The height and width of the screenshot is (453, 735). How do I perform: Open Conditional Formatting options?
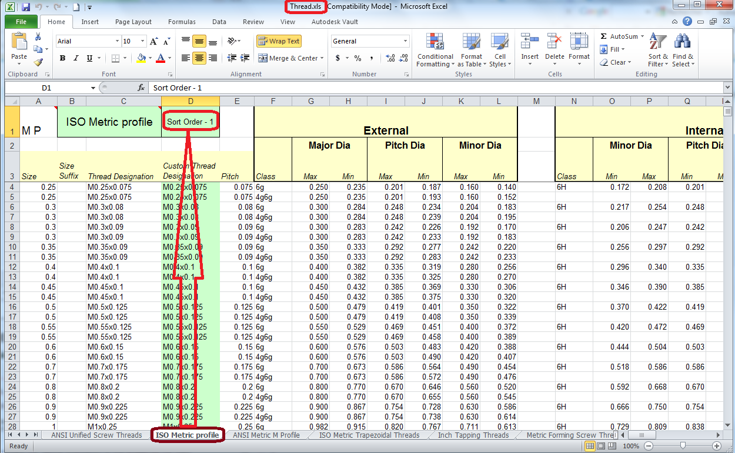coord(435,50)
